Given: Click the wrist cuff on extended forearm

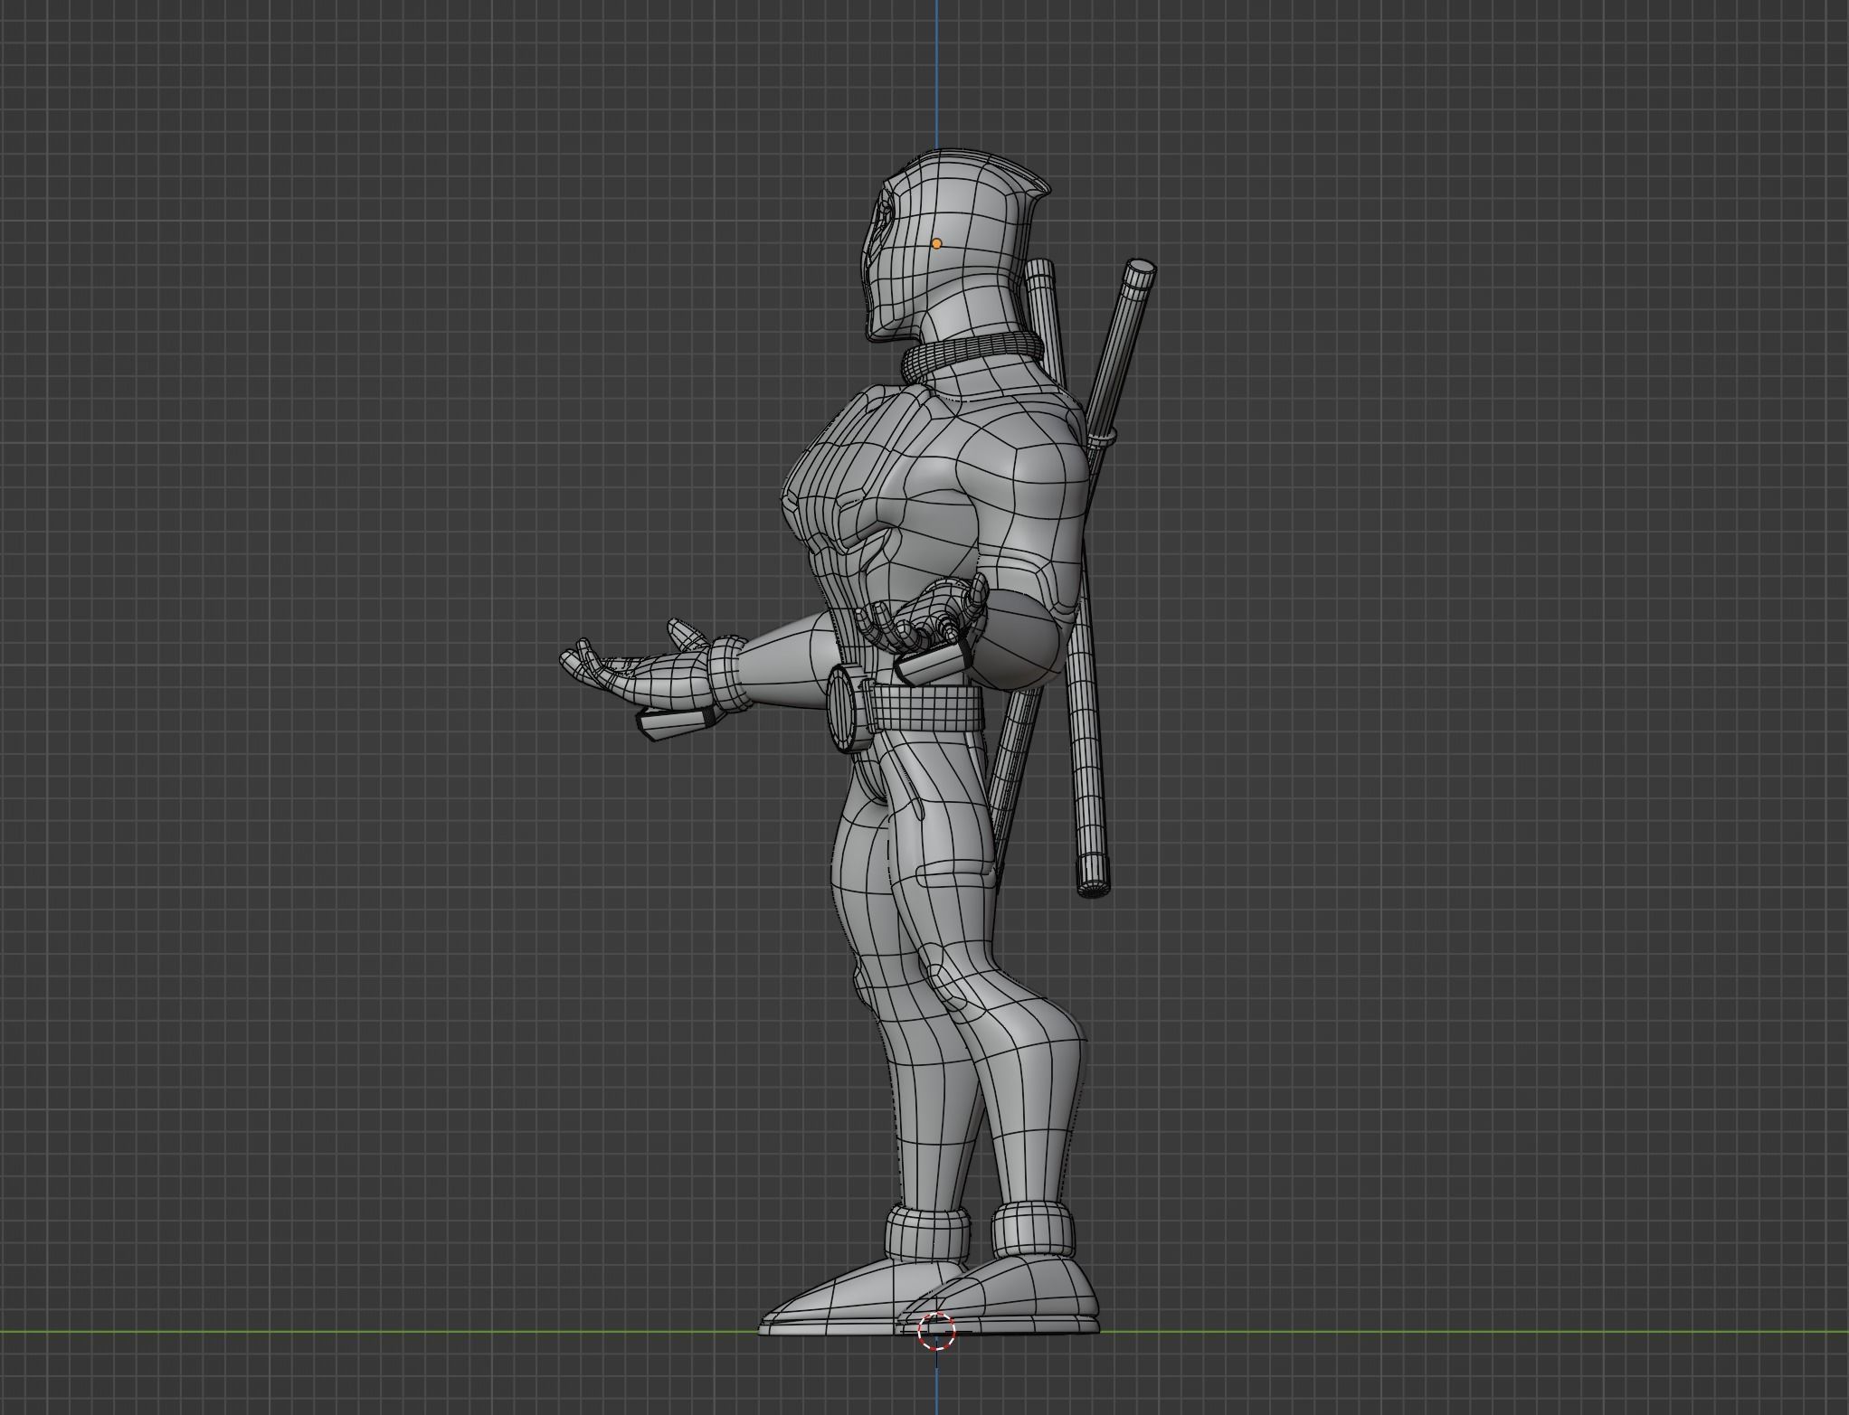Looking at the screenshot, I should click(726, 674).
